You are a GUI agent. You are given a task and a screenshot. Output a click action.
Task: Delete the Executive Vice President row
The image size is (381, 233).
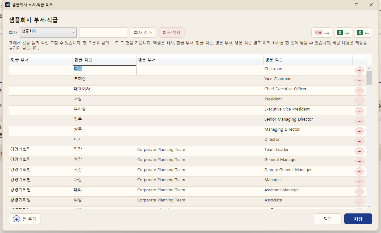pos(359,111)
